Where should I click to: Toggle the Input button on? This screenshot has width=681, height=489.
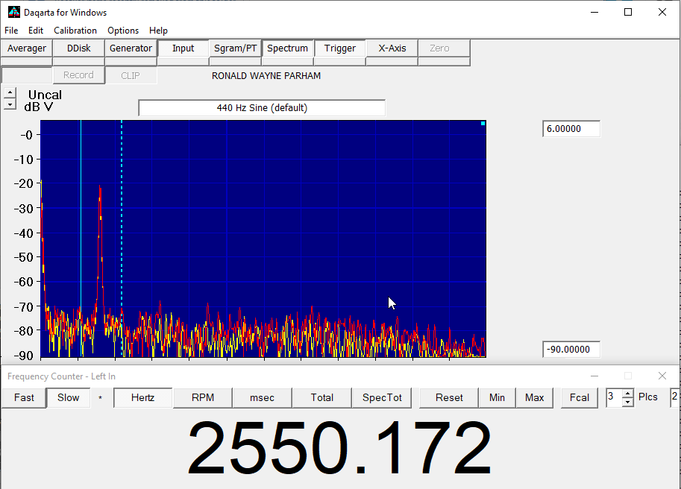pos(183,48)
